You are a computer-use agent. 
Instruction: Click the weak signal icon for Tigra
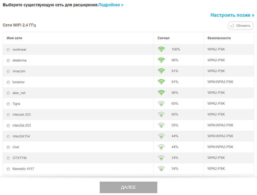[161, 103]
